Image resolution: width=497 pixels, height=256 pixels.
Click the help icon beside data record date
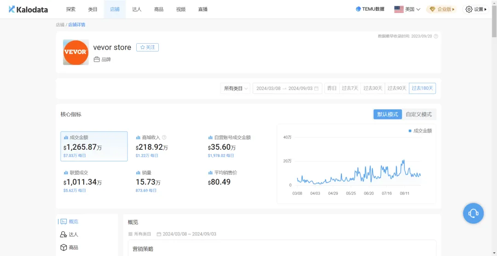coord(436,36)
